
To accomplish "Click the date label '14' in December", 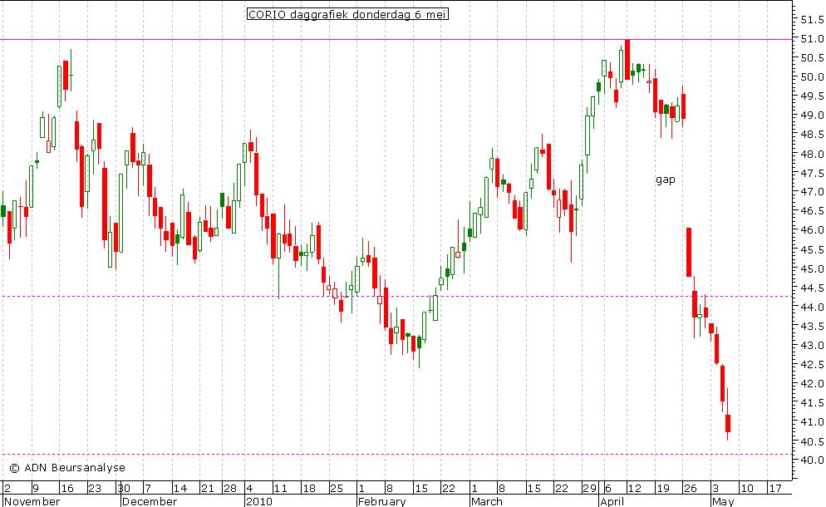I will click(180, 488).
